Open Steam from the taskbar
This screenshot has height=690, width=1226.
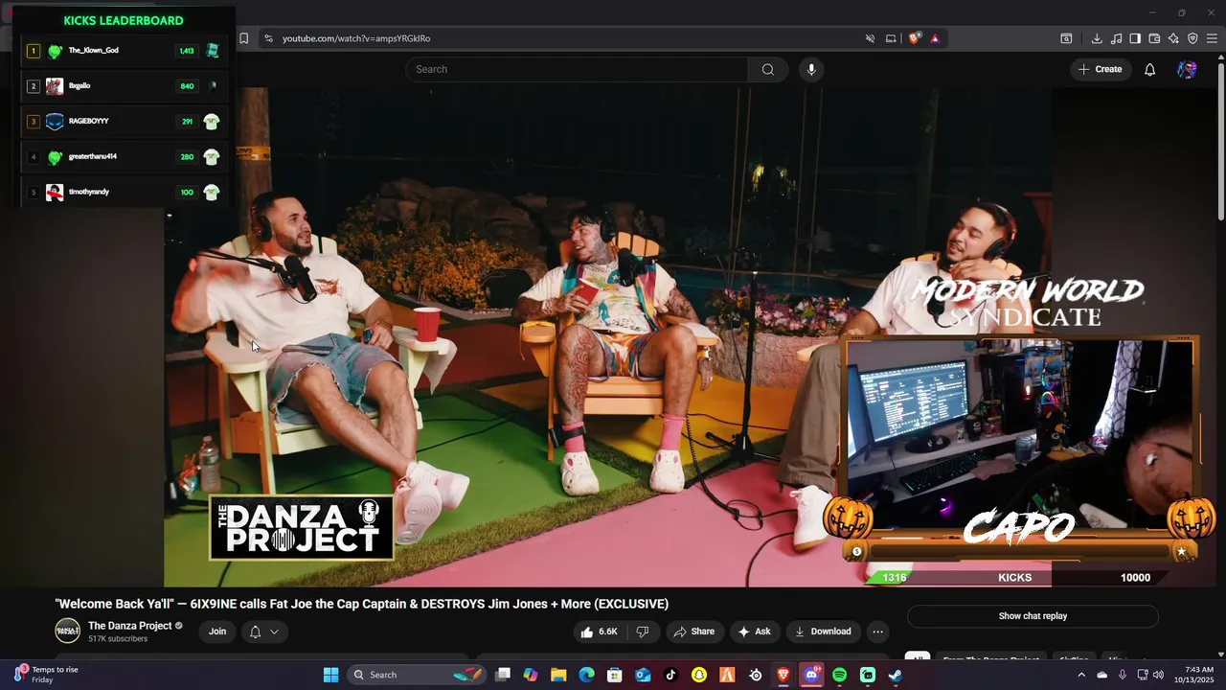tap(896, 675)
